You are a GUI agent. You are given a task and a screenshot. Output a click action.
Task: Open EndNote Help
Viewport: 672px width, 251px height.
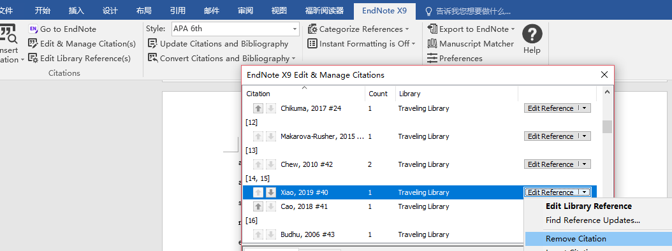point(532,39)
